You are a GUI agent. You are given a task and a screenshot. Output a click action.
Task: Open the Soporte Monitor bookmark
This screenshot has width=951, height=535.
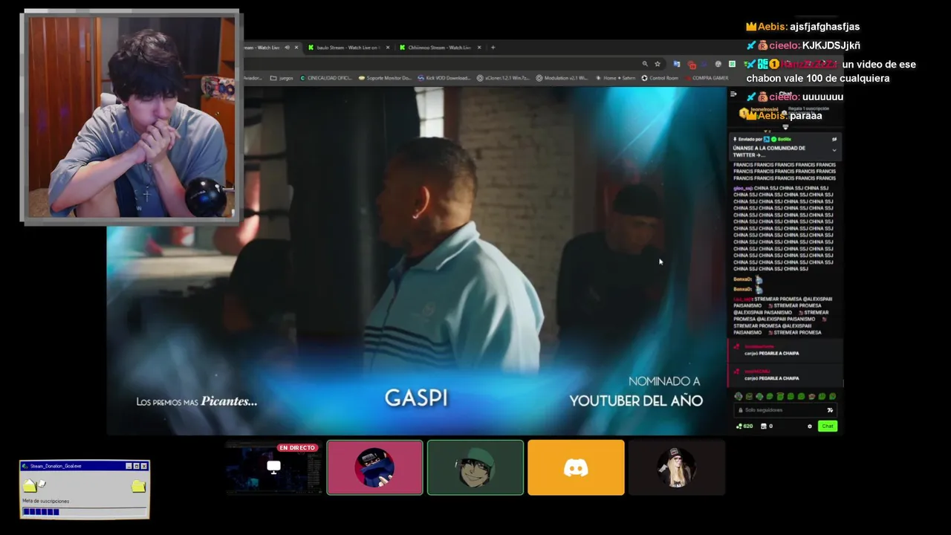pyautogui.click(x=385, y=78)
